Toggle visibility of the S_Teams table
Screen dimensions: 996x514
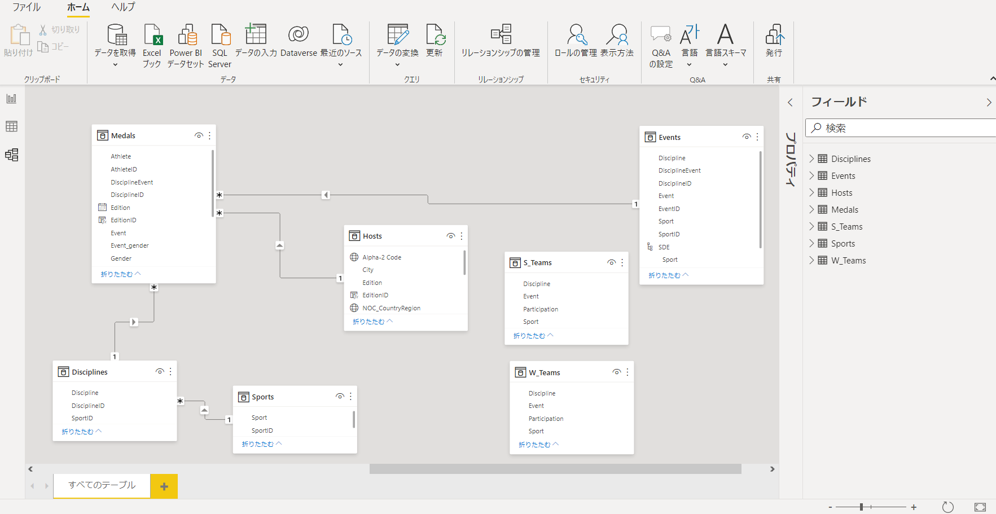point(612,262)
